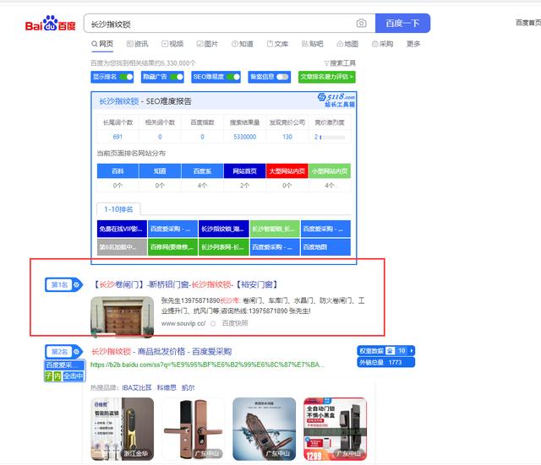Click the 外链总量 1773 badge
Image resolution: width=541 pixels, height=465 pixels.
(385, 362)
